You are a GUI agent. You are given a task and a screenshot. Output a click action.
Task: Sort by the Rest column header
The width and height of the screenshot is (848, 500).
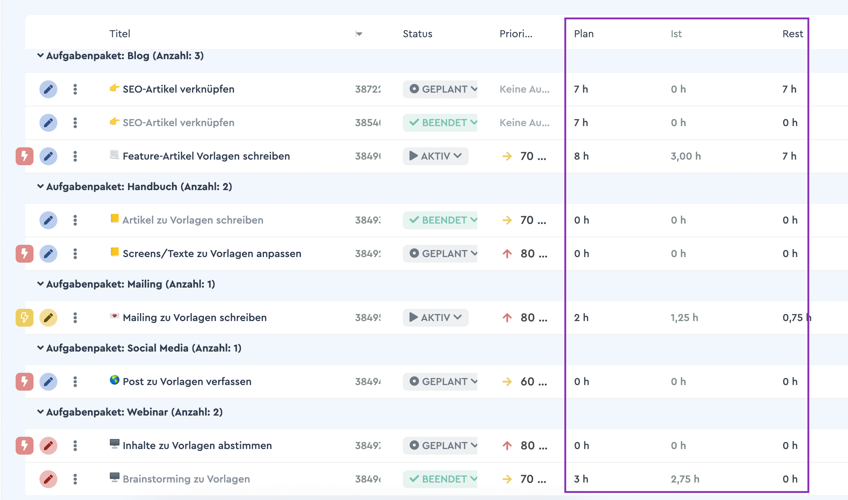[793, 34]
